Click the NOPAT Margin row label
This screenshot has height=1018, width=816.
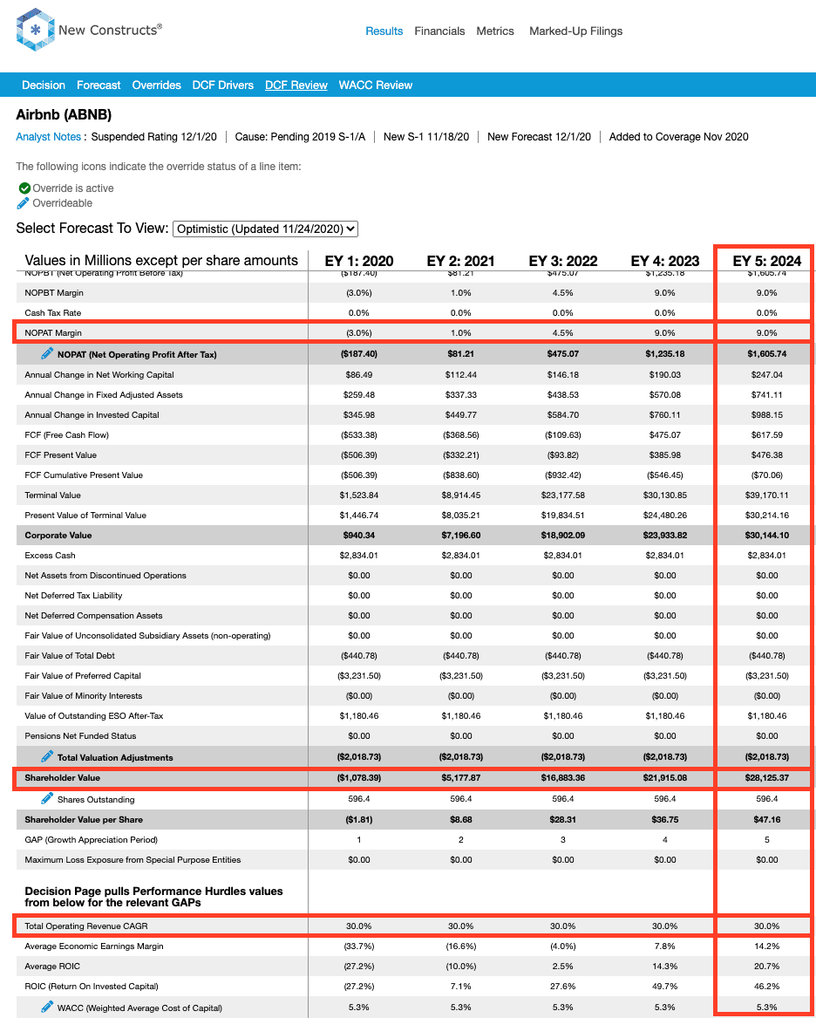point(53,333)
